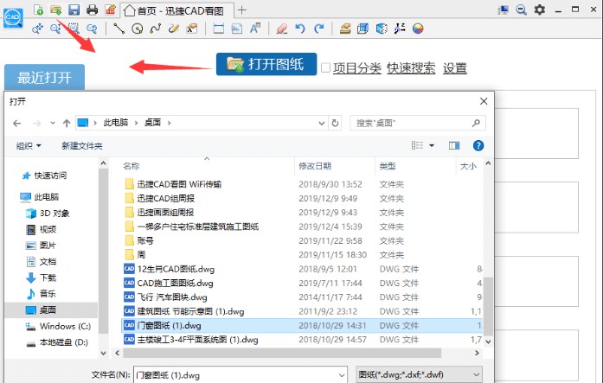This screenshot has width=603, height=383.
Task: Select file 主楼竣工3-4F平面系统图 (1).dwg
Action: coord(197,340)
